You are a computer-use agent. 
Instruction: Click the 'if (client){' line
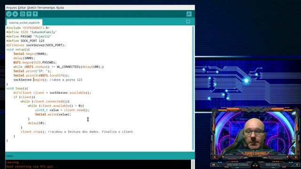[24, 97]
